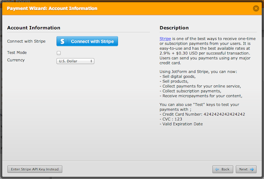Click Next to continue the wizard
This screenshot has height=179, width=264.
(246, 169)
